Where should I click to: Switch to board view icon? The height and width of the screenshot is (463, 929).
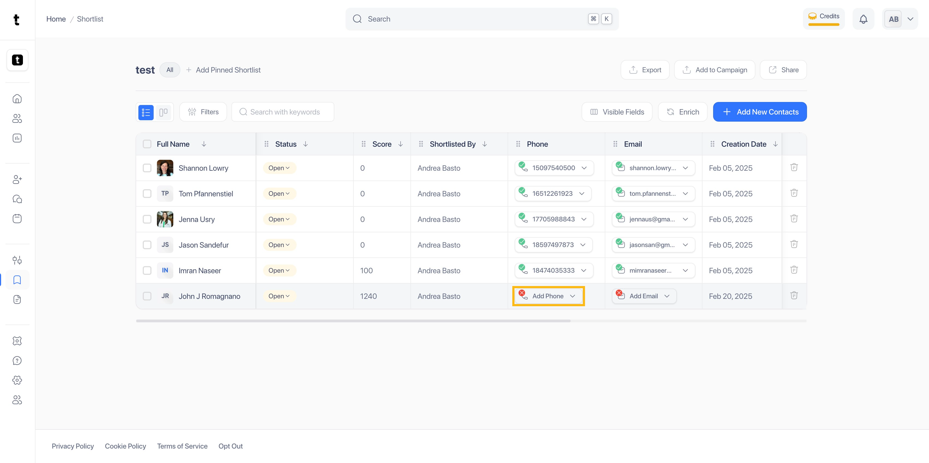pyautogui.click(x=163, y=112)
